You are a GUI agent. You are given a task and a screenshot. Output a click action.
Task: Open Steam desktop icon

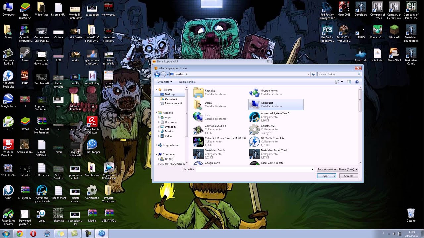tap(25, 55)
